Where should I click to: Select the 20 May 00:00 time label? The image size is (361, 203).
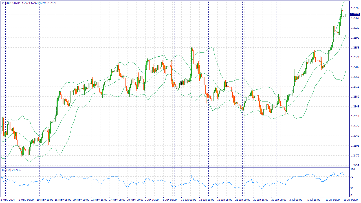click(x=81, y=200)
